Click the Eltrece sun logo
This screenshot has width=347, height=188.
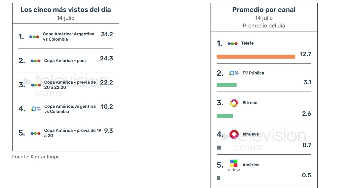(234, 103)
